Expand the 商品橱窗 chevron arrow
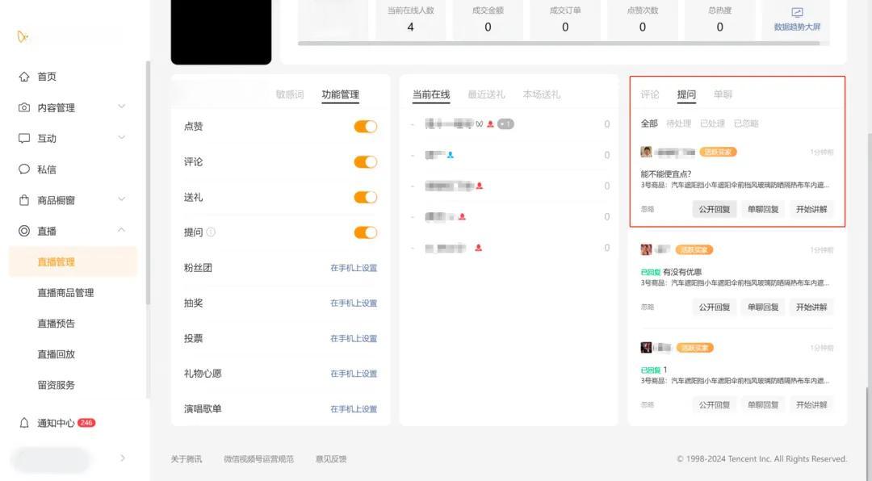Screen dimensions: 872x481 point(122,199)
